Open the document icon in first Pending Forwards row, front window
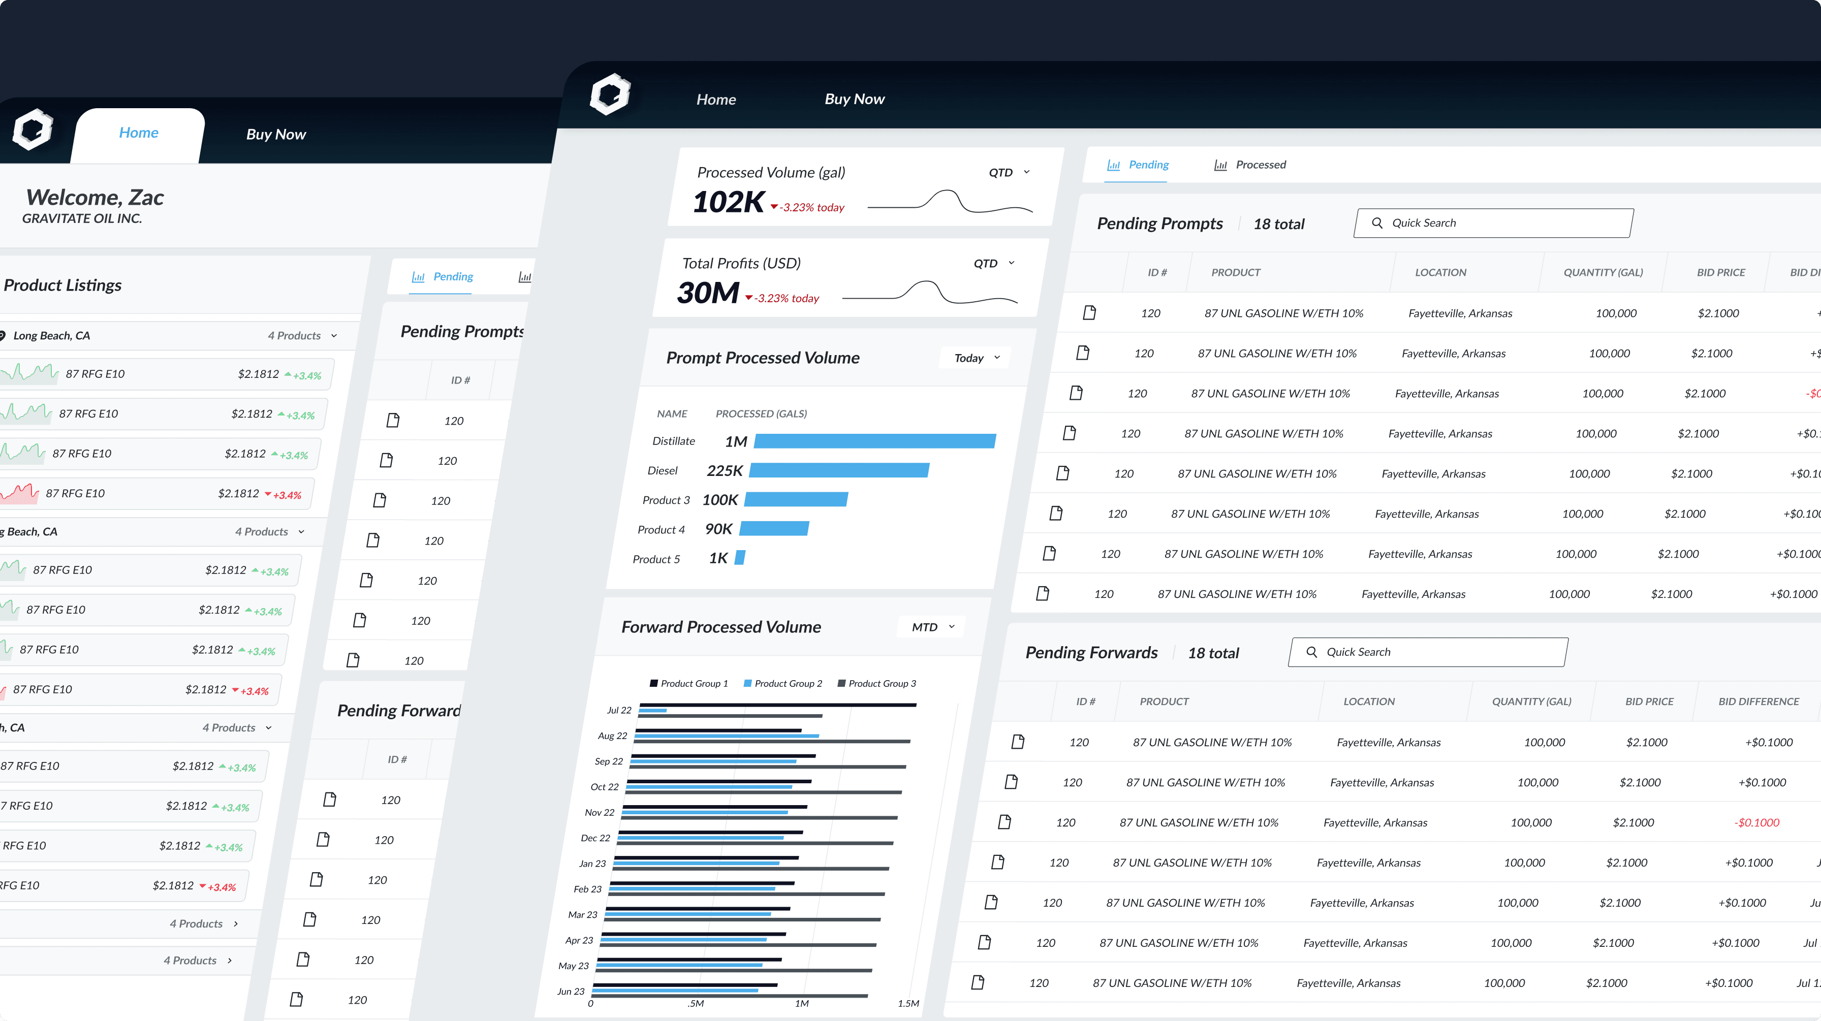The image size is (1821, 1021). (x=1018, y=741)
